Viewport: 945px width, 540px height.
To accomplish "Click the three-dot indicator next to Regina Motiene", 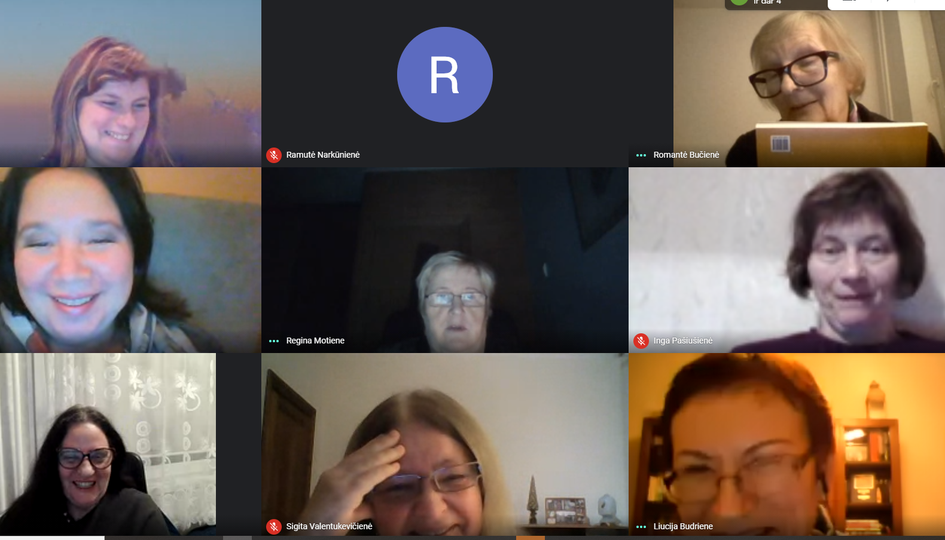I will point(274,341).
